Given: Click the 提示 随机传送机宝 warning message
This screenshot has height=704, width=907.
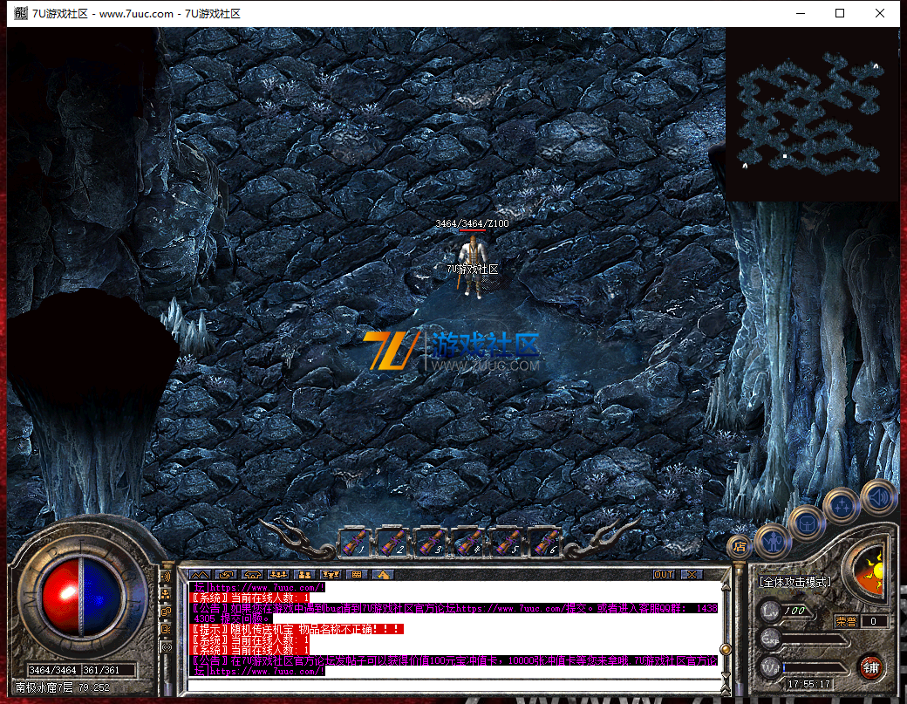Looking at the screenshot, I should tap(297, 629).
